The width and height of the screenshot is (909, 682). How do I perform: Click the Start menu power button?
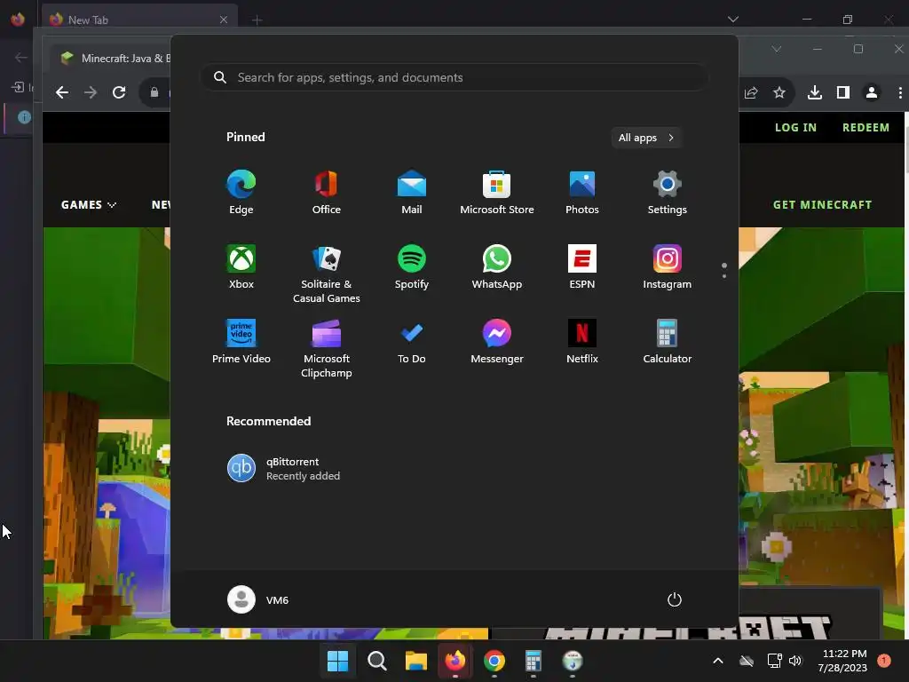pyautogui.click(x=675, y=599)
